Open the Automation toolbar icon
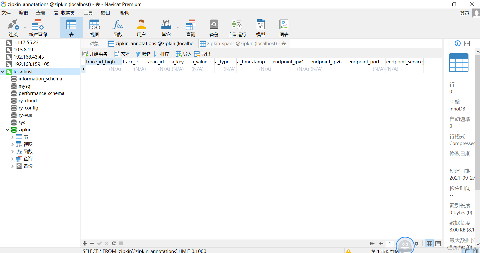This screenshot has height=253, width=480. point(237,28)
